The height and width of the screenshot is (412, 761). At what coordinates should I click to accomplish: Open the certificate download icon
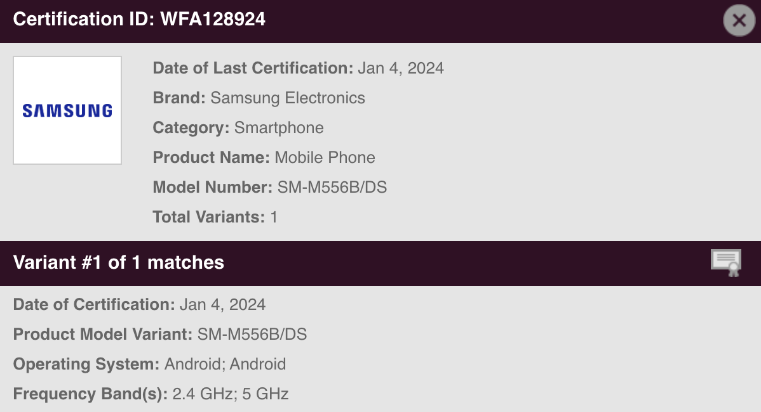726,262
